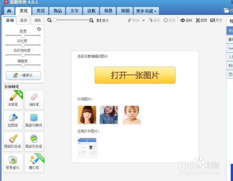Click the 裁剪 crop scissors tool
The height and width of the screenshot is (181, 233).
pos(201,20)
